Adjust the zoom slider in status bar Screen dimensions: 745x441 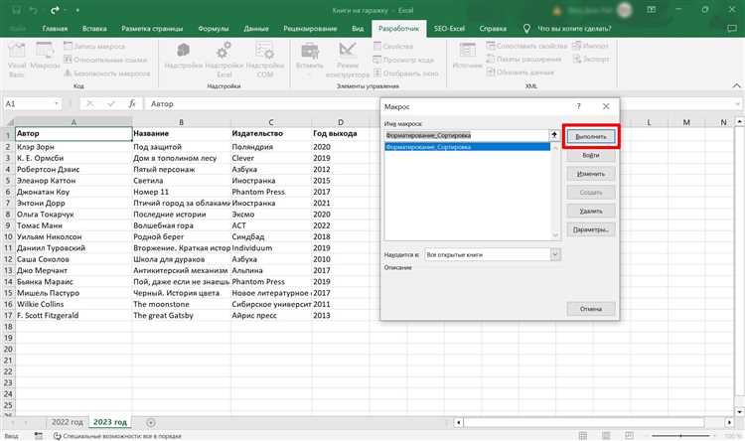click(x=680, y=436)
